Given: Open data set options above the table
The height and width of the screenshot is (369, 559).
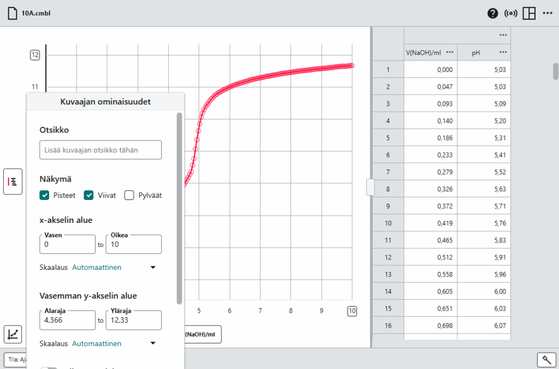Looking at the screenshot, I should coord(503,35).
